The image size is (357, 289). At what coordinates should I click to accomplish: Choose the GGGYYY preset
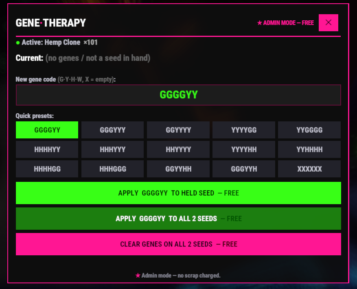click(x=112, y=130)
